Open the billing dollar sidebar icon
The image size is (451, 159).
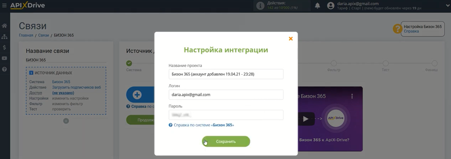click(x=4, y=47)
